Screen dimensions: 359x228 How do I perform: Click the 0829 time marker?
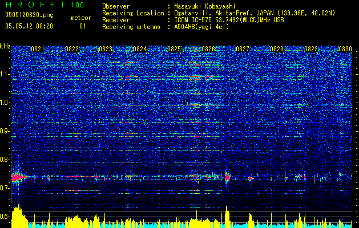pyautogui.click(x=311, y=49)
